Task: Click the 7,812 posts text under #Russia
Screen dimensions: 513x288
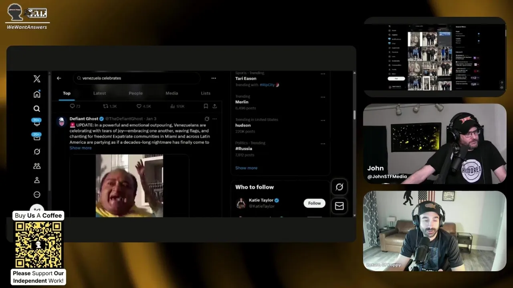Action: click(245, 155)
